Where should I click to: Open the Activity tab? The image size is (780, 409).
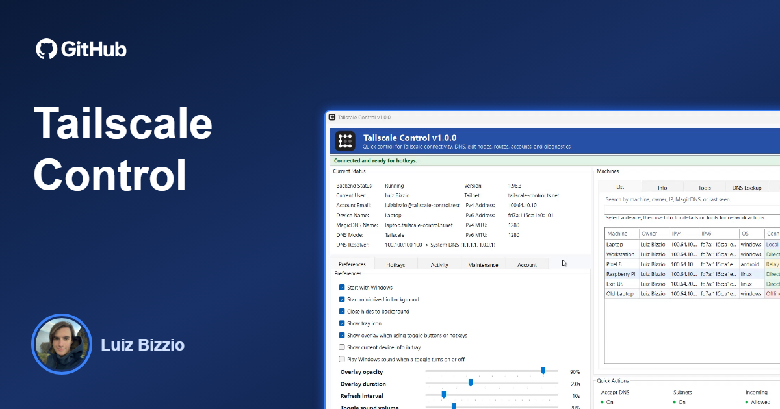point(439,265)
